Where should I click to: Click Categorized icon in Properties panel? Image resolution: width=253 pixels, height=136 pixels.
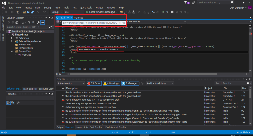9,103
